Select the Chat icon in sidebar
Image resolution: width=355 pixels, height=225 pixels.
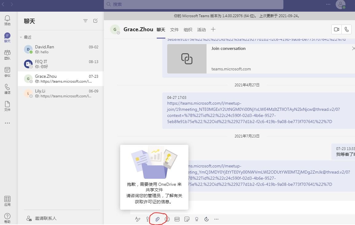(7, 37)
